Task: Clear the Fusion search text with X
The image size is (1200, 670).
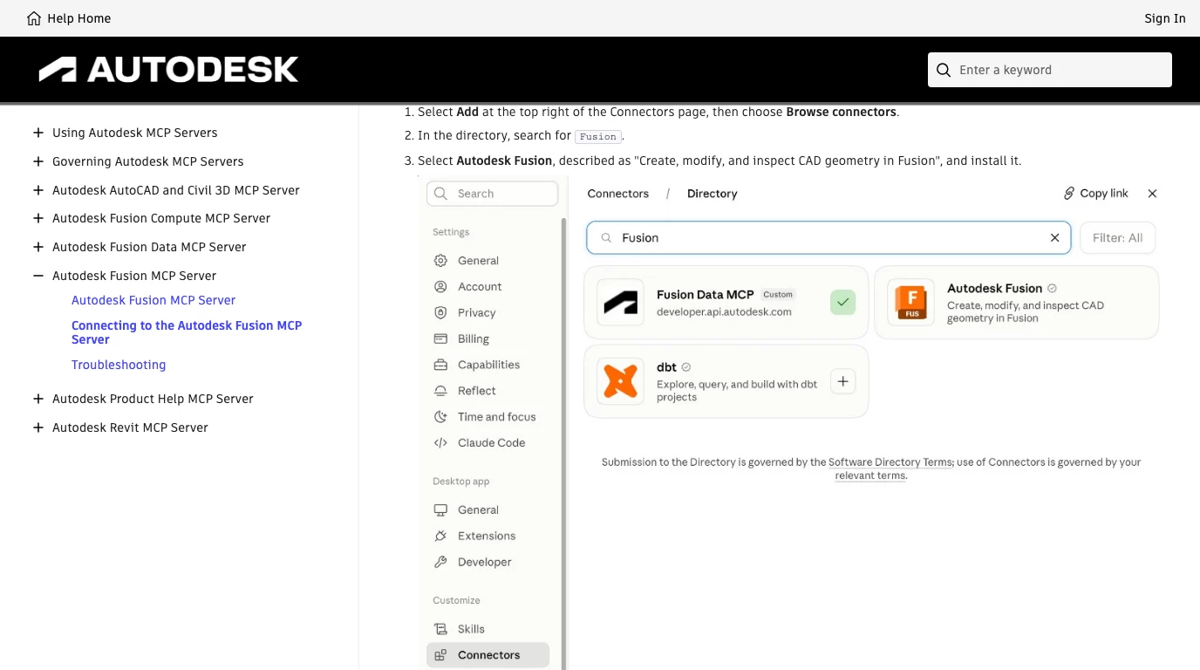Action: pyautogui.click(x=1054, y=237)
